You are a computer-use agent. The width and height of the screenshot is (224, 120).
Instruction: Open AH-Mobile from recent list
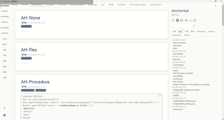click(x=178, y=54)
